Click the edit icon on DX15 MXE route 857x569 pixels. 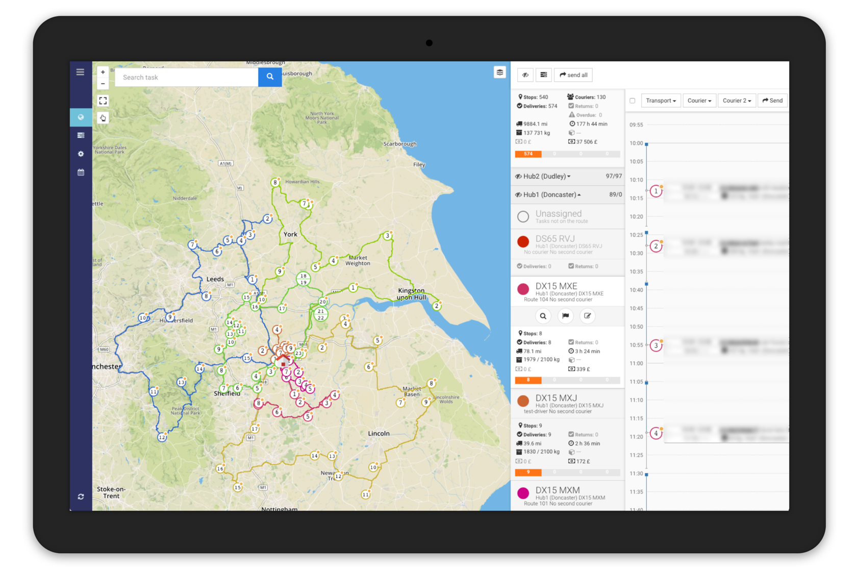(x=587, y=316)
